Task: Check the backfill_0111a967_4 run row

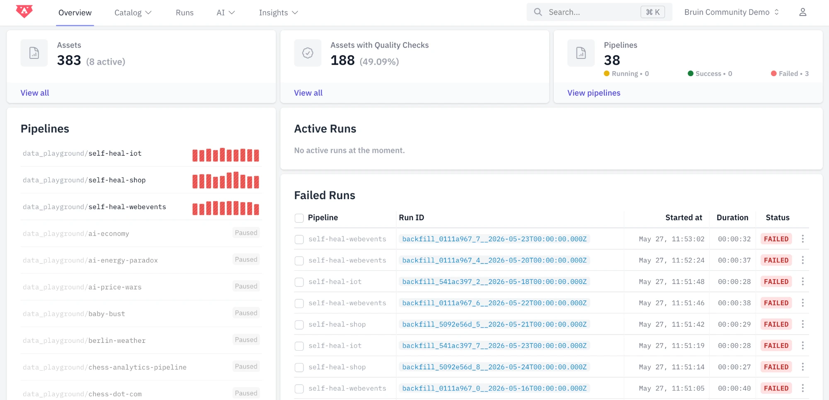Action: [299, 260]
